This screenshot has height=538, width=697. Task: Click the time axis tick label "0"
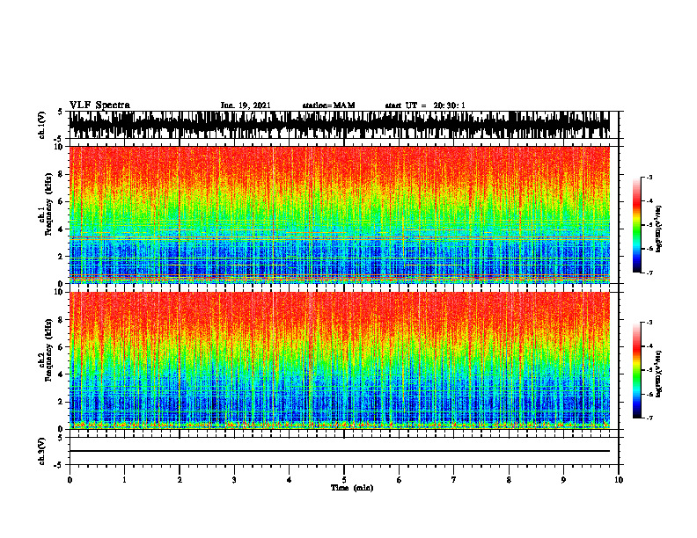[70, 480]
